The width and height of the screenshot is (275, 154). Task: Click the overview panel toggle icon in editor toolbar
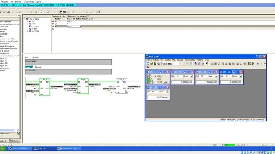61,12
